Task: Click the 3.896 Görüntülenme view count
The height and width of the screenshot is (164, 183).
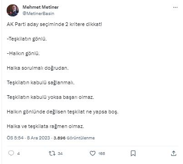Action: [x=74, y=138]
